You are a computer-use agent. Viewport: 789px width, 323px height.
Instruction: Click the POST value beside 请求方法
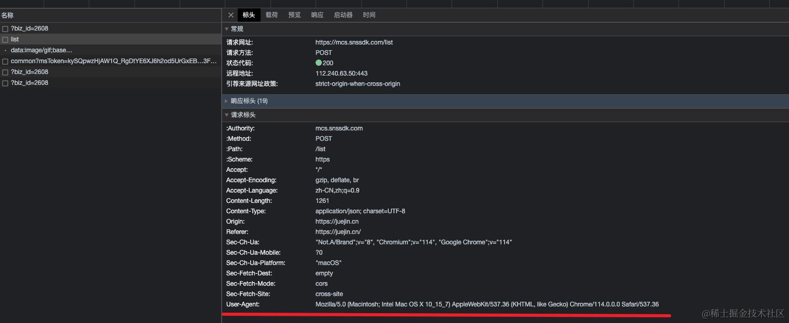[x=324, y=53]
